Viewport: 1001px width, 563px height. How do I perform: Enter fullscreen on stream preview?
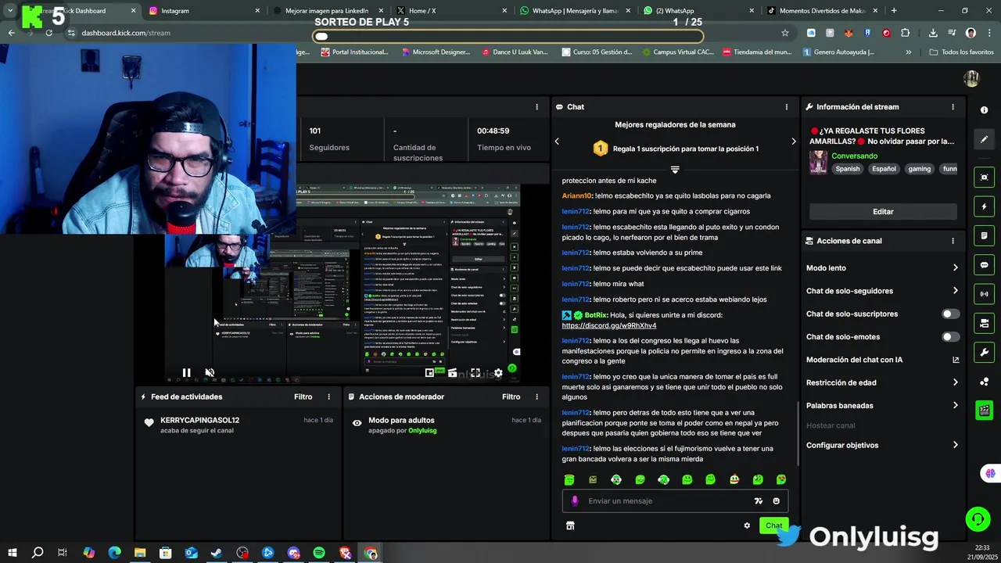(x=475, y=373)
